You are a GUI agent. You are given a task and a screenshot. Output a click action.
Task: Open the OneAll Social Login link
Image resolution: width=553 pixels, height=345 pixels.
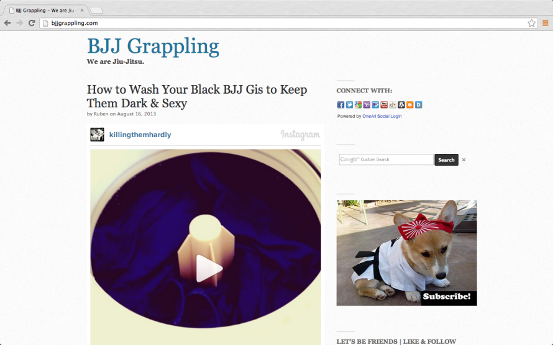(382, 116)
